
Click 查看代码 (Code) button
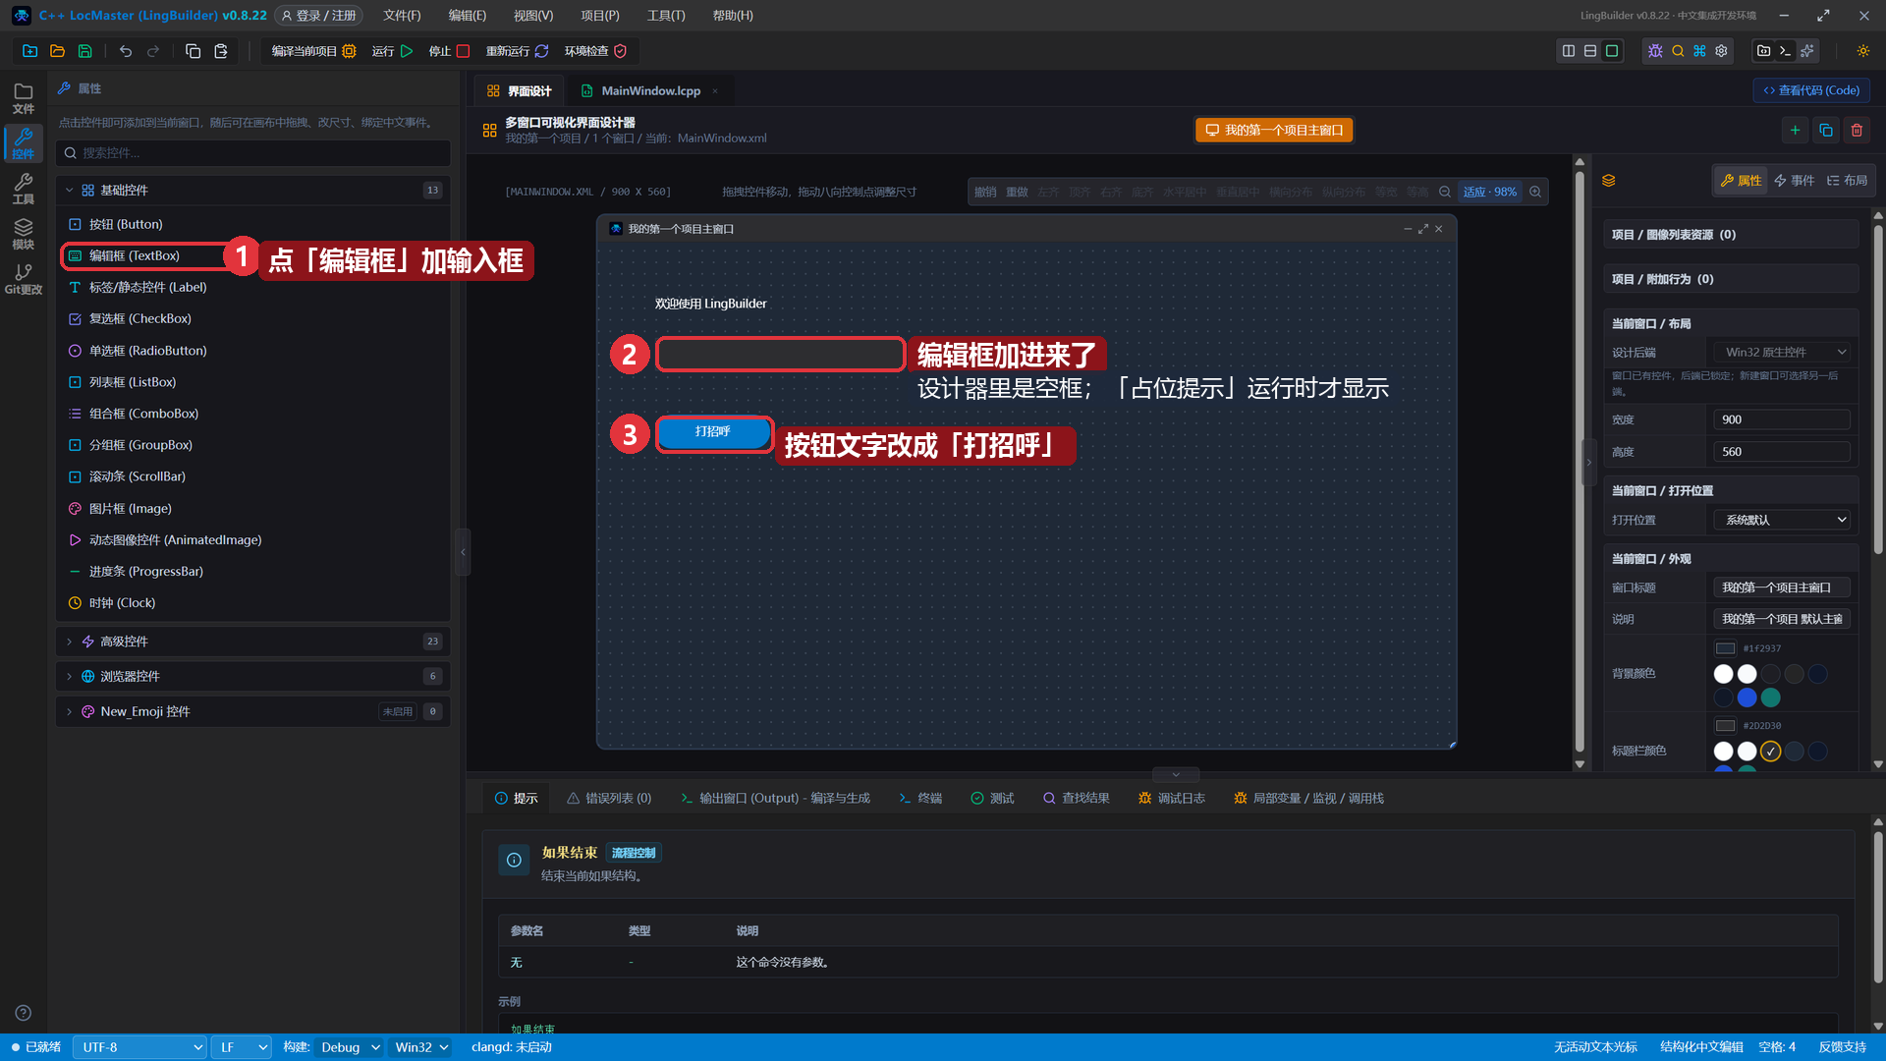(1811, 90)
